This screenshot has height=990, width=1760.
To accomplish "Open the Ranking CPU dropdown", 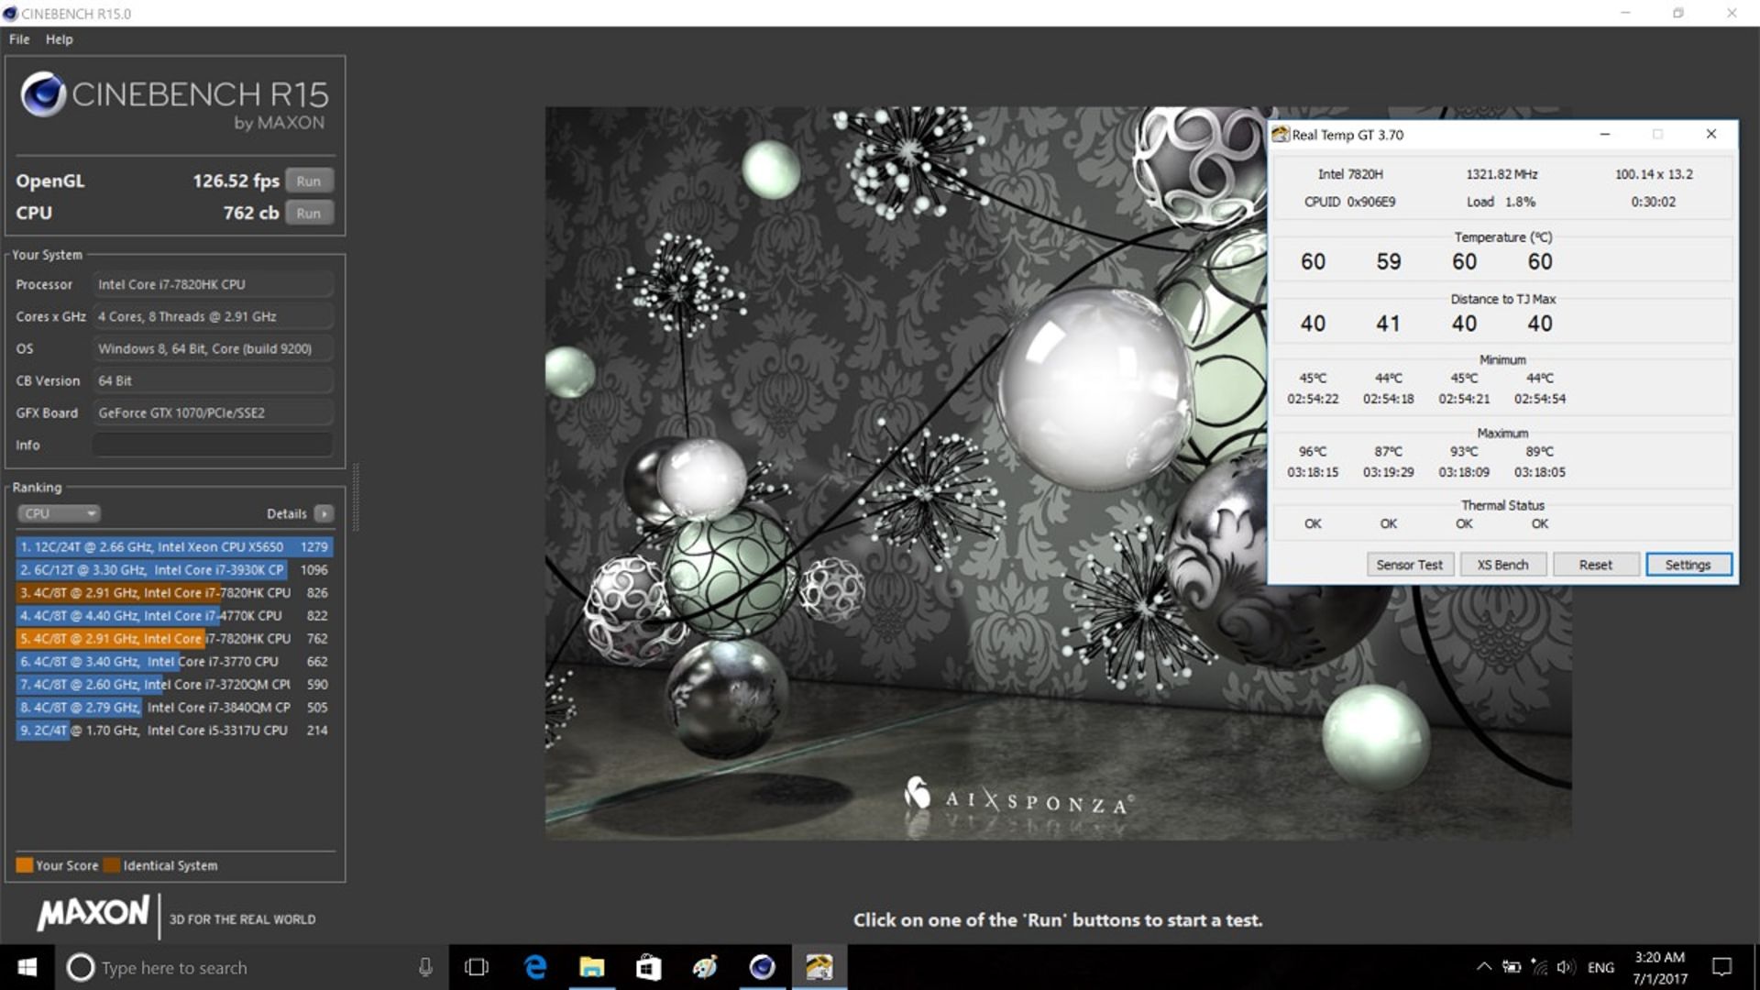I will coord(59,513).
